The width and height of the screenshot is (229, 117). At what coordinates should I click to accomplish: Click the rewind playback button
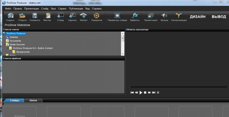pos(136,93)
